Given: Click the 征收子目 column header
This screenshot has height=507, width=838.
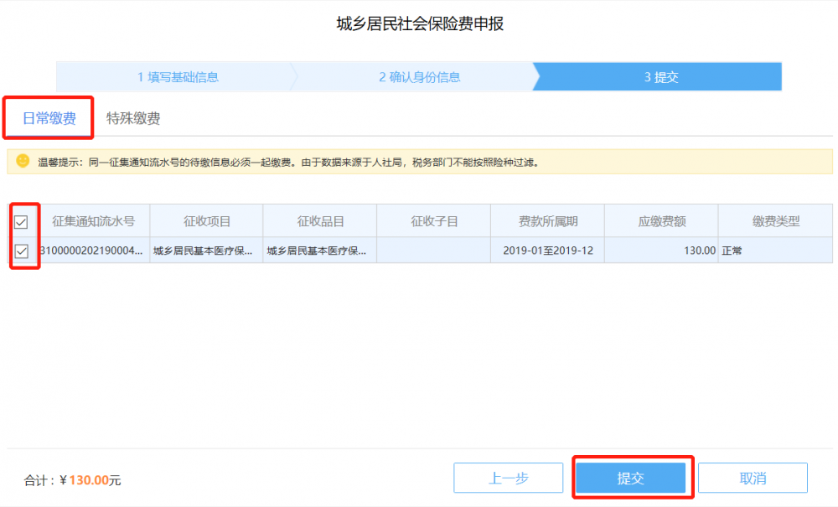Looking at the screenshot, I should click(434, 222).
